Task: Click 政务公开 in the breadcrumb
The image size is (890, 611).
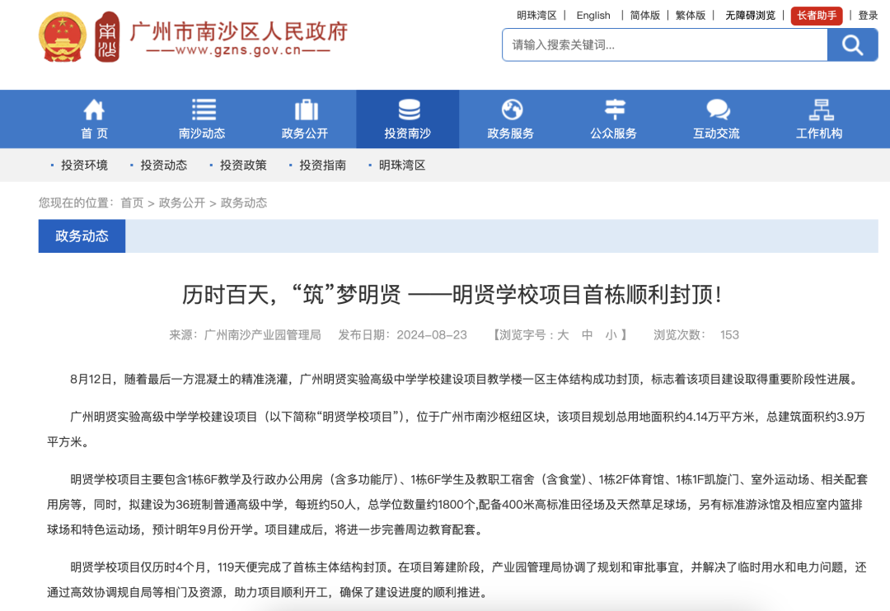Action: (182, 203)
